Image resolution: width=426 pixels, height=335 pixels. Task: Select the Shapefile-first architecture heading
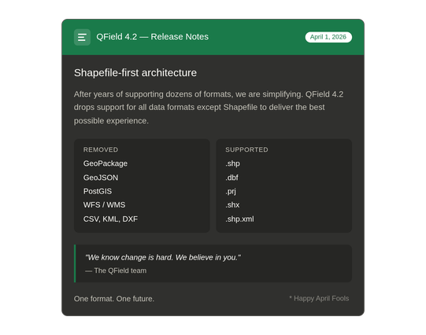point(135,72)
